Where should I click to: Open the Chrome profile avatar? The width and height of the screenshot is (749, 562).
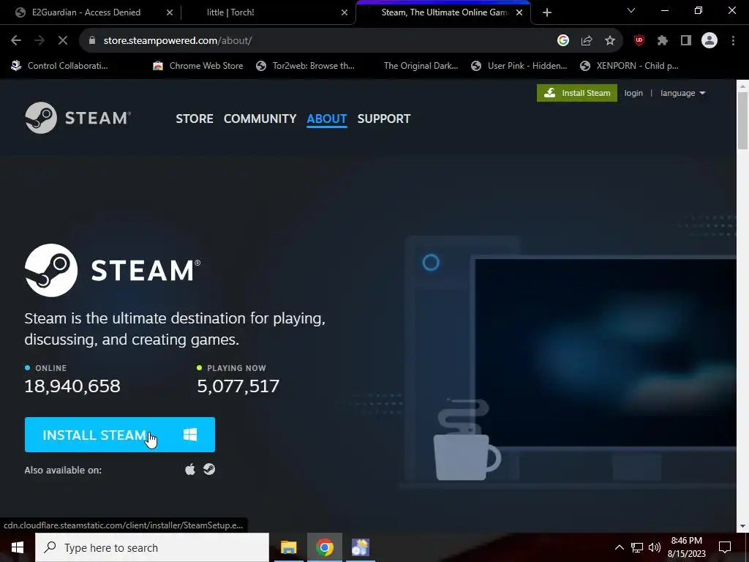pos(710,41)
